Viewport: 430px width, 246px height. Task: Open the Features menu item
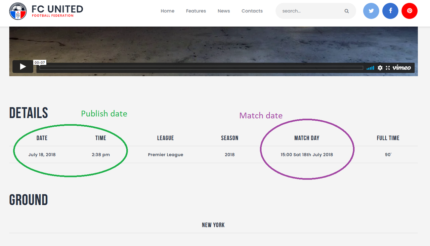pyautogui.click(x=196, y=11)
